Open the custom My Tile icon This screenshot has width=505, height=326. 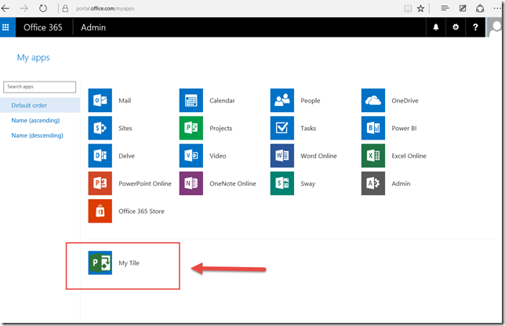tap(100, 263)
